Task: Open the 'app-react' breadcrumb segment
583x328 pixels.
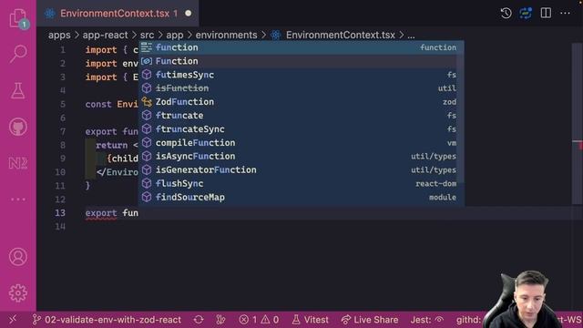Action: tap(105, 35)
